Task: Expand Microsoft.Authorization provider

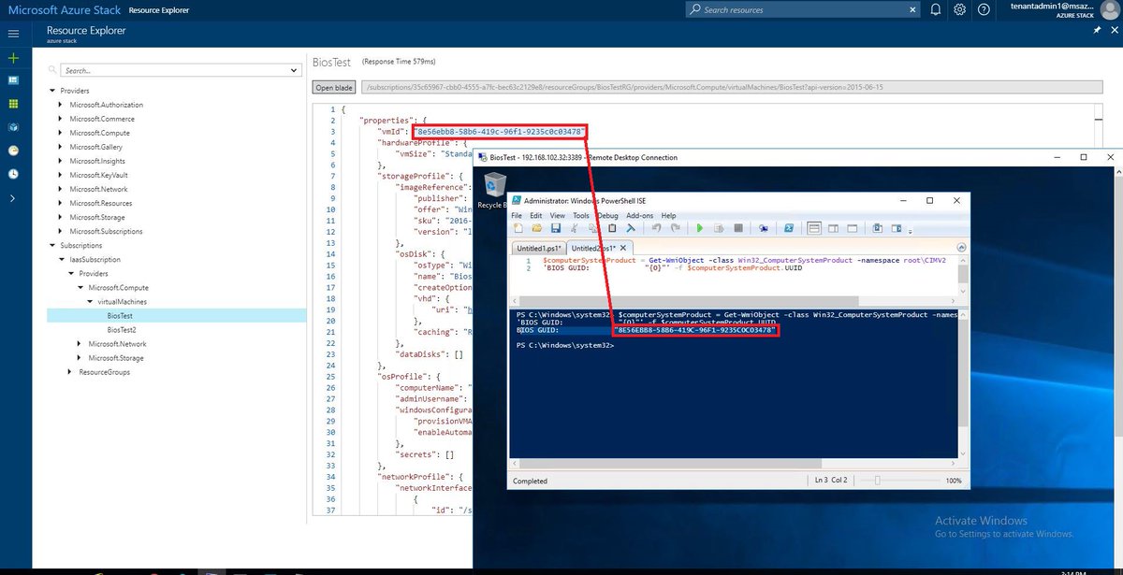Action: pyautogui.click(x=62, y=105)
